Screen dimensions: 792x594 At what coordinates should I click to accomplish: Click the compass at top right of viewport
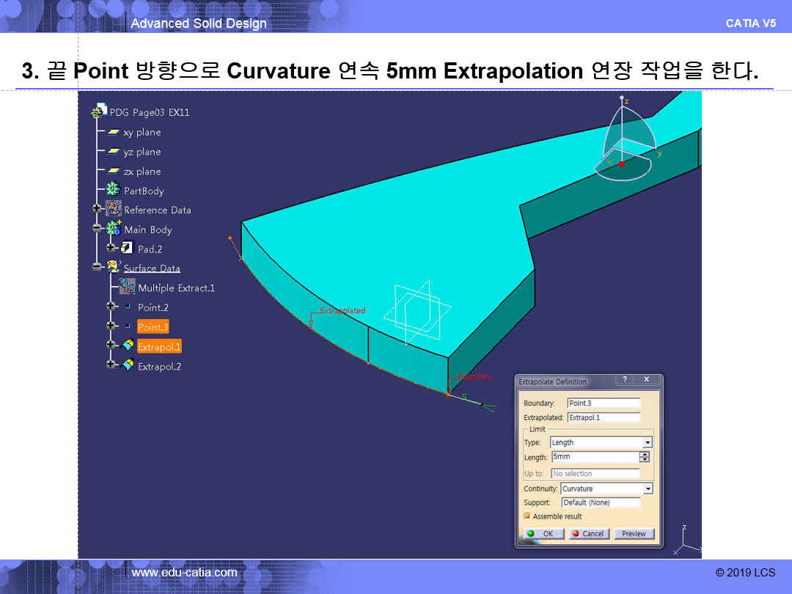click(x=622, y=143)
